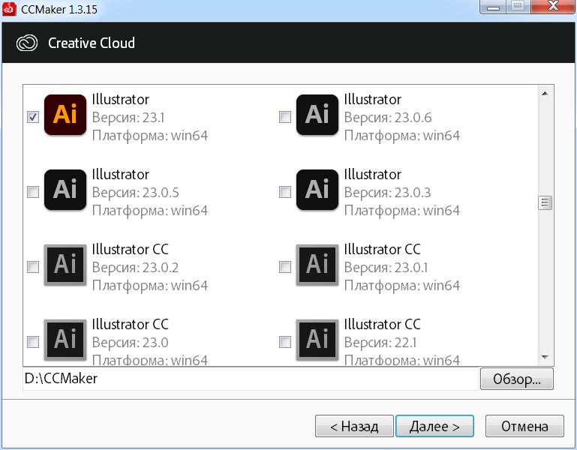Check the Illustrator CC 23.0 checkbox
The height and width of the screenshot is (450, 577).
click(33, 342)
